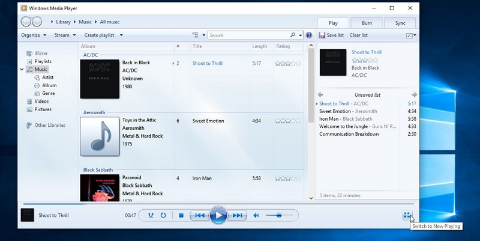This screenshot has width=480, height=241.
Task: Click the search magnifier icon
Action: [293, 35]
